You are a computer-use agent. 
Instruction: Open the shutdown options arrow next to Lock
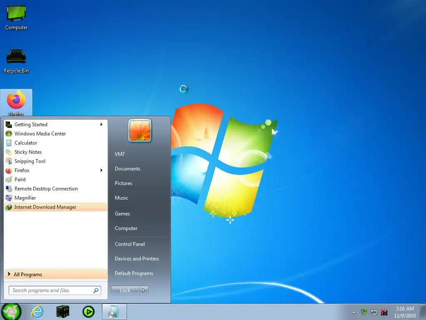tap(144, 290)
